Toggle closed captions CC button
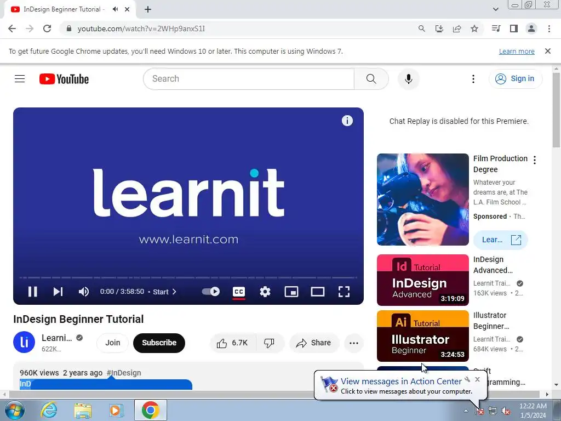Viewport: 561px width, 421px height. pyautogui.click(x=239, y=292)
